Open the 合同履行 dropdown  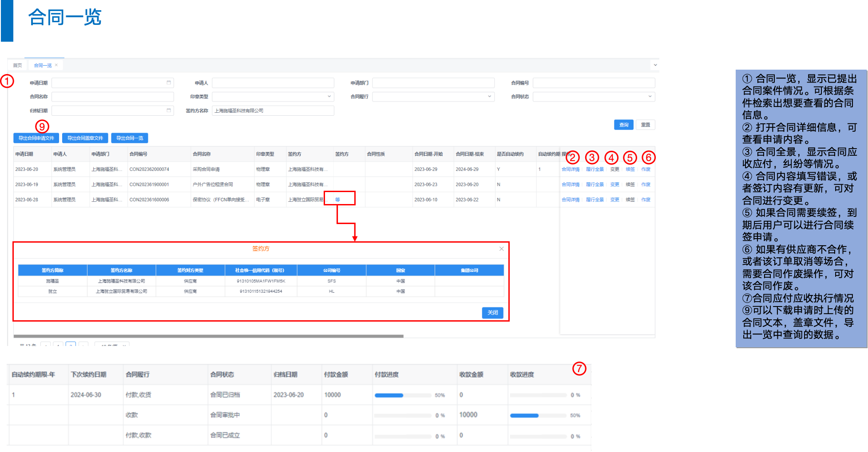click(x=489, y=97)
